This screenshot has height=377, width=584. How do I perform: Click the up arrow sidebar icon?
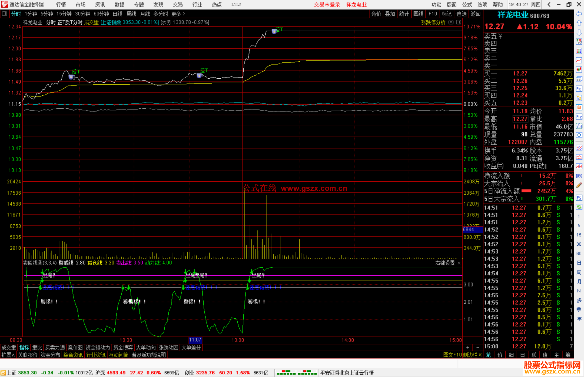coord(579,23)
